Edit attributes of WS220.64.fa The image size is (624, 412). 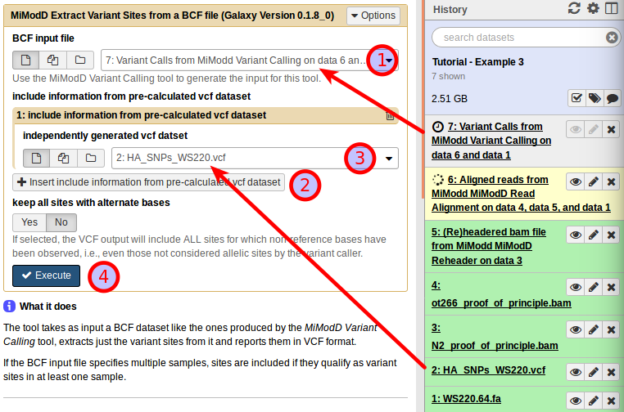pyautogui.click(x=594, y=401)
